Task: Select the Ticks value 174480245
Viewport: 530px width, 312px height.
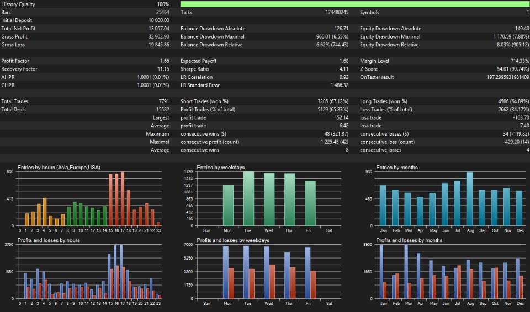Action: [337, 13]
